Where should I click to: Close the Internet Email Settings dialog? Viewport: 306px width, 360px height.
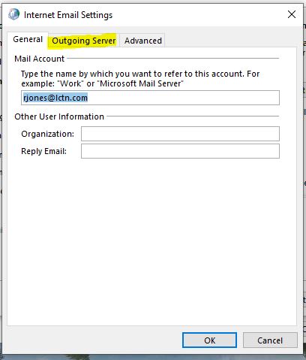coord(292,14)
